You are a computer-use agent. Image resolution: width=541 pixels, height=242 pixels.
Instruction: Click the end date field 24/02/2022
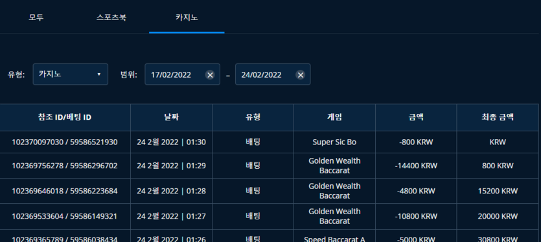click(x=273, y=74)
